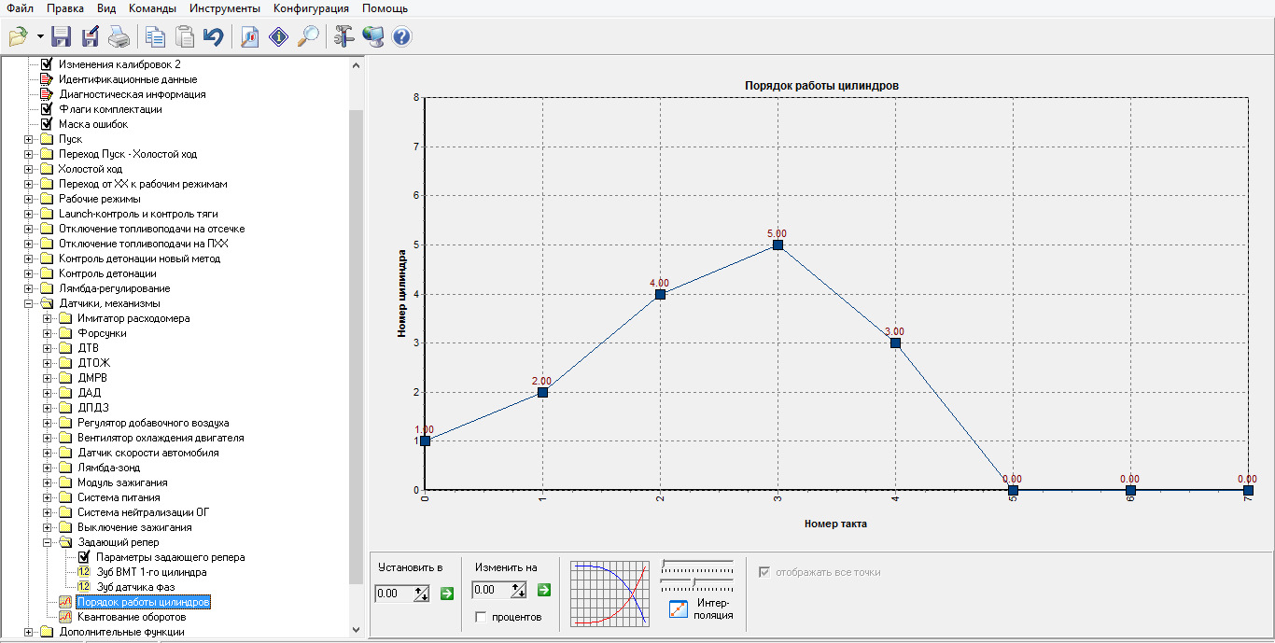This screenshot has width=1275, height=643.
Task: Select Квантование оборотов tree item
Action: point(132,617)
